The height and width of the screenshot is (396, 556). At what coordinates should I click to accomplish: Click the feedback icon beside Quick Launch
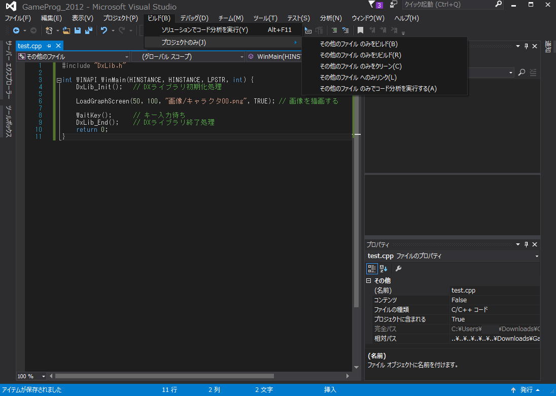(394, 5)
